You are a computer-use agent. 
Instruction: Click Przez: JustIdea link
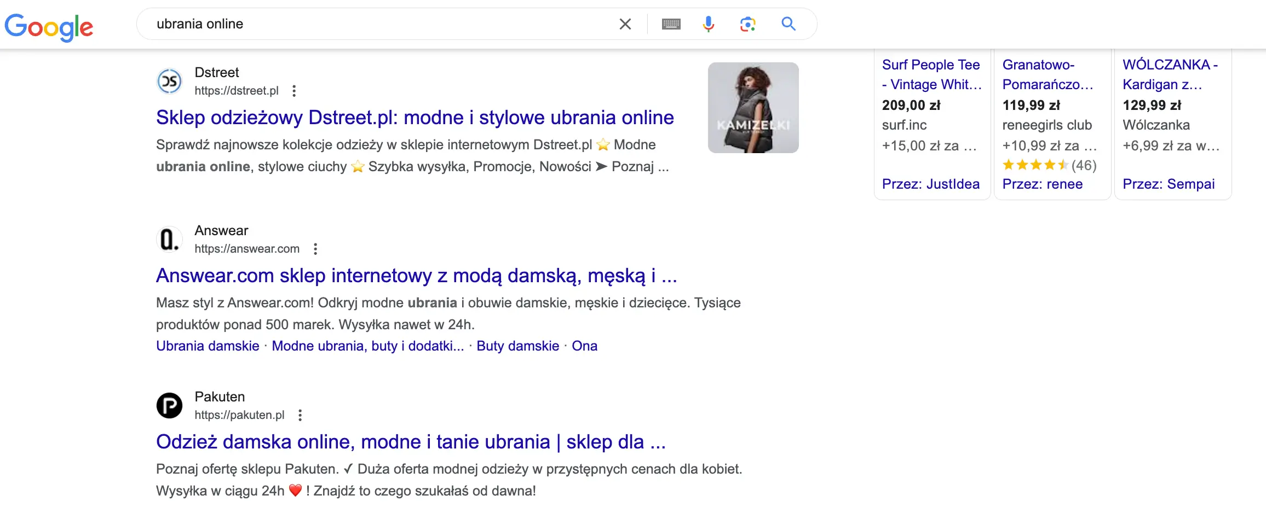[930, 184]
